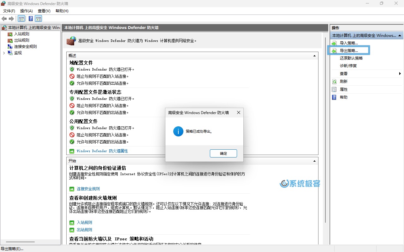The image size is (404, 252).
Task: Toggle the console tree visibility toolbar icon
Action: pos(21,18)
